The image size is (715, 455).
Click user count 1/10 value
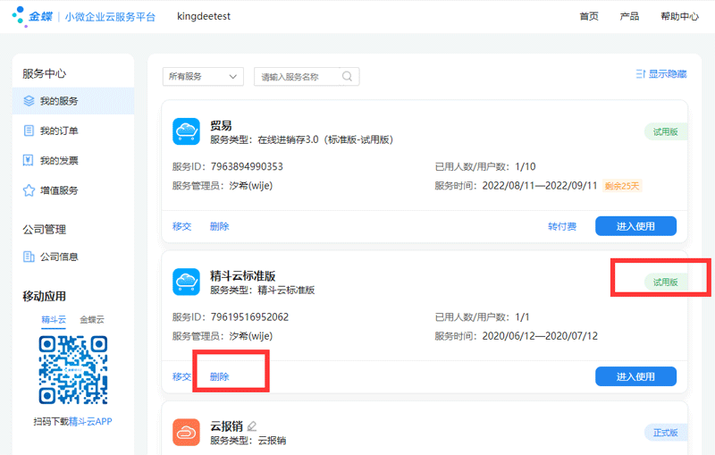[x=526, y=166]
